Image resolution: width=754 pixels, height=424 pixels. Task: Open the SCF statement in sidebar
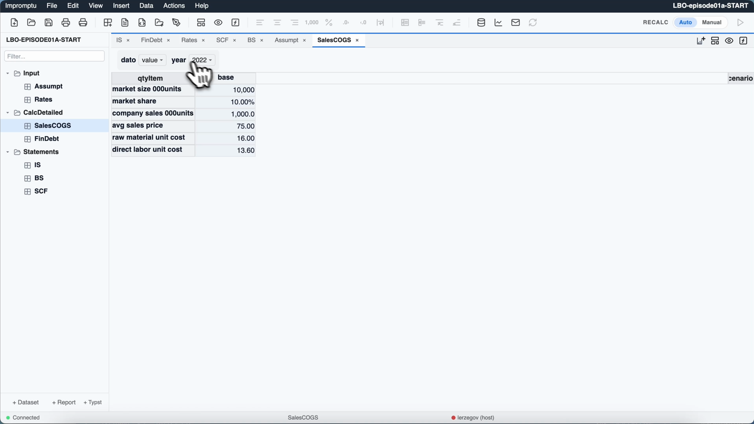(x=41, y=191)
